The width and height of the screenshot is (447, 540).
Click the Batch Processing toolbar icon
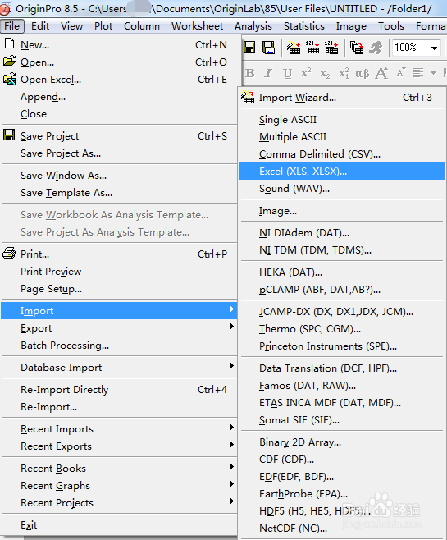pyautogui.click(x=357, y=47)
